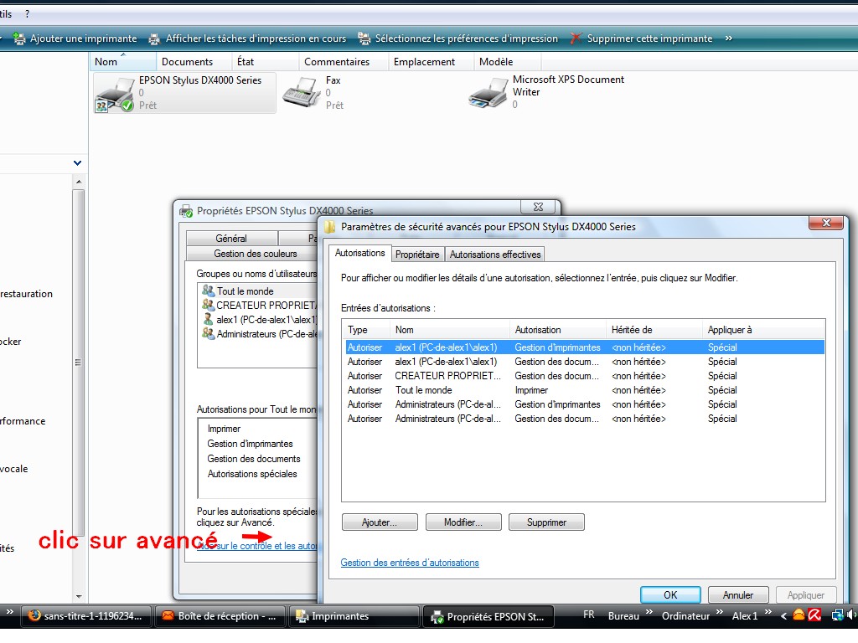Click the red X Supprimer cette imprimante icon
858x643 pixels.
pos(576,39)
